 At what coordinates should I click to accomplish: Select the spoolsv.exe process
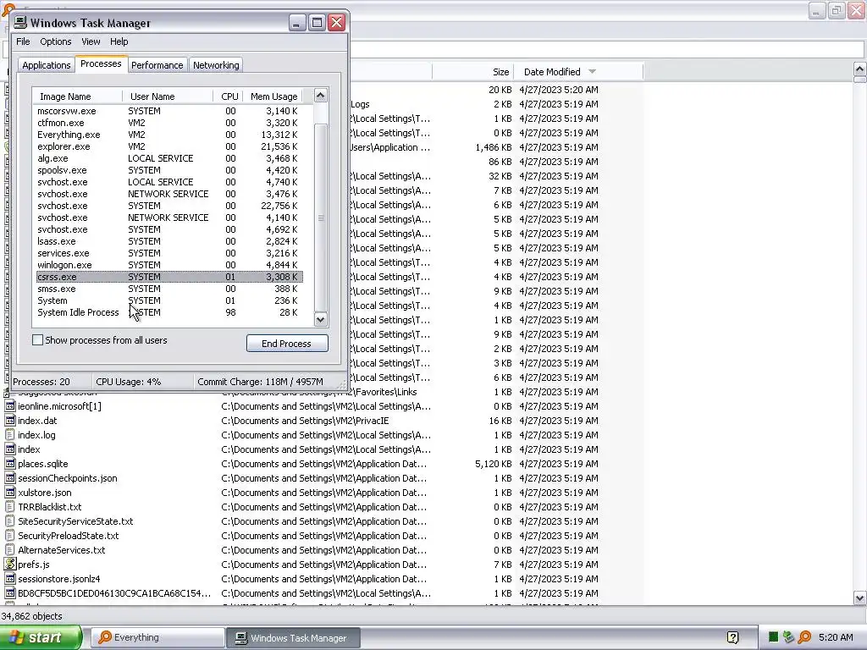pyautogui.click(x=169, y=170)
